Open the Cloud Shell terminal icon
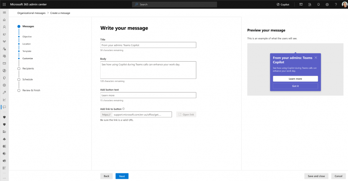The width and height of the screenshot is (348, 181). click(301, 4)
